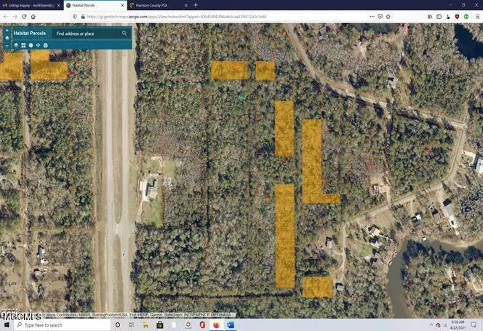The image size is (483, 331).
Task: Click the browser address bar URL
Action: [x=182, y=16]
